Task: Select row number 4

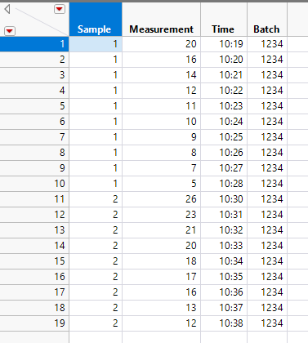Action: pos(34,91)
